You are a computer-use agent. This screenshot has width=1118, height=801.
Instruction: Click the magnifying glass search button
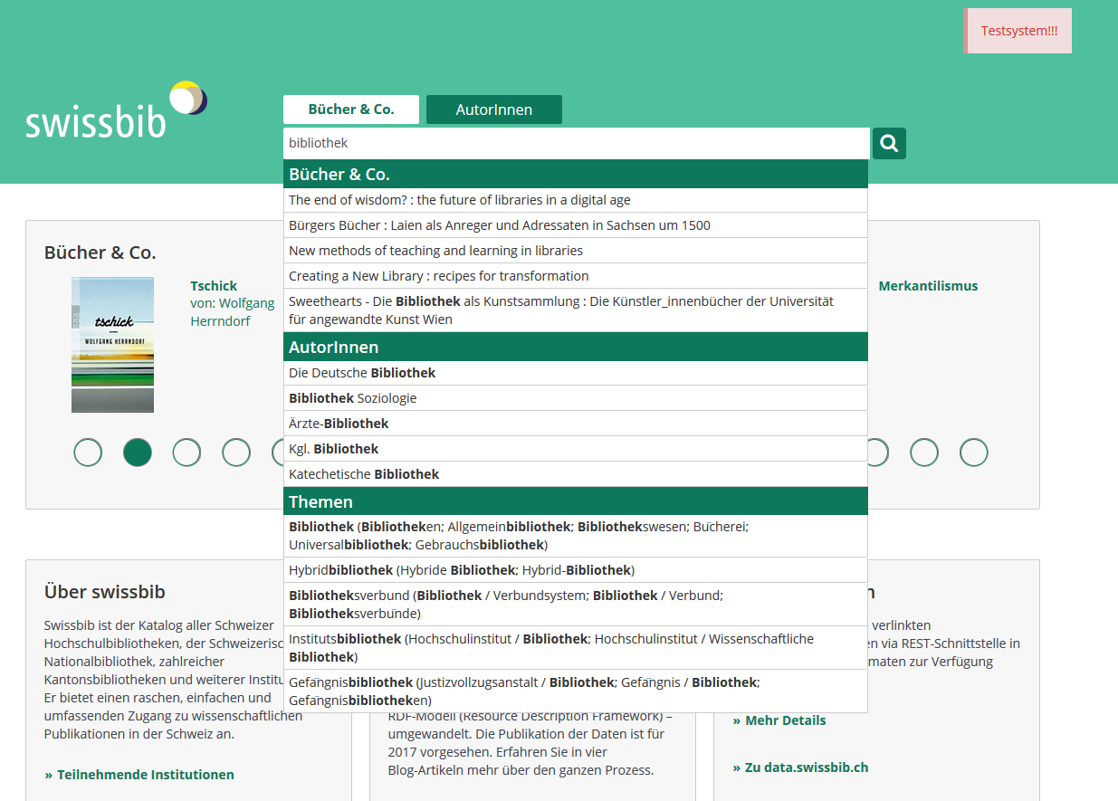[x=889, y=143]
